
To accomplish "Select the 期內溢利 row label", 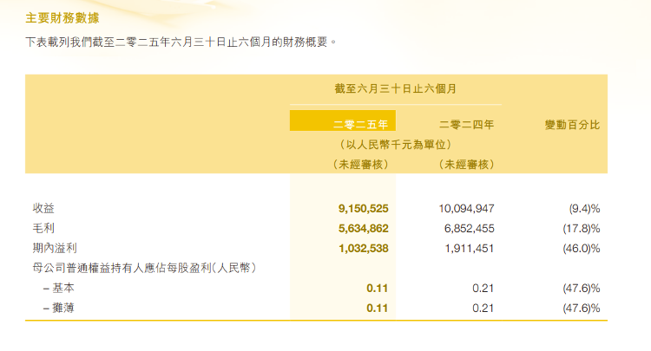I will pos(49,248).
